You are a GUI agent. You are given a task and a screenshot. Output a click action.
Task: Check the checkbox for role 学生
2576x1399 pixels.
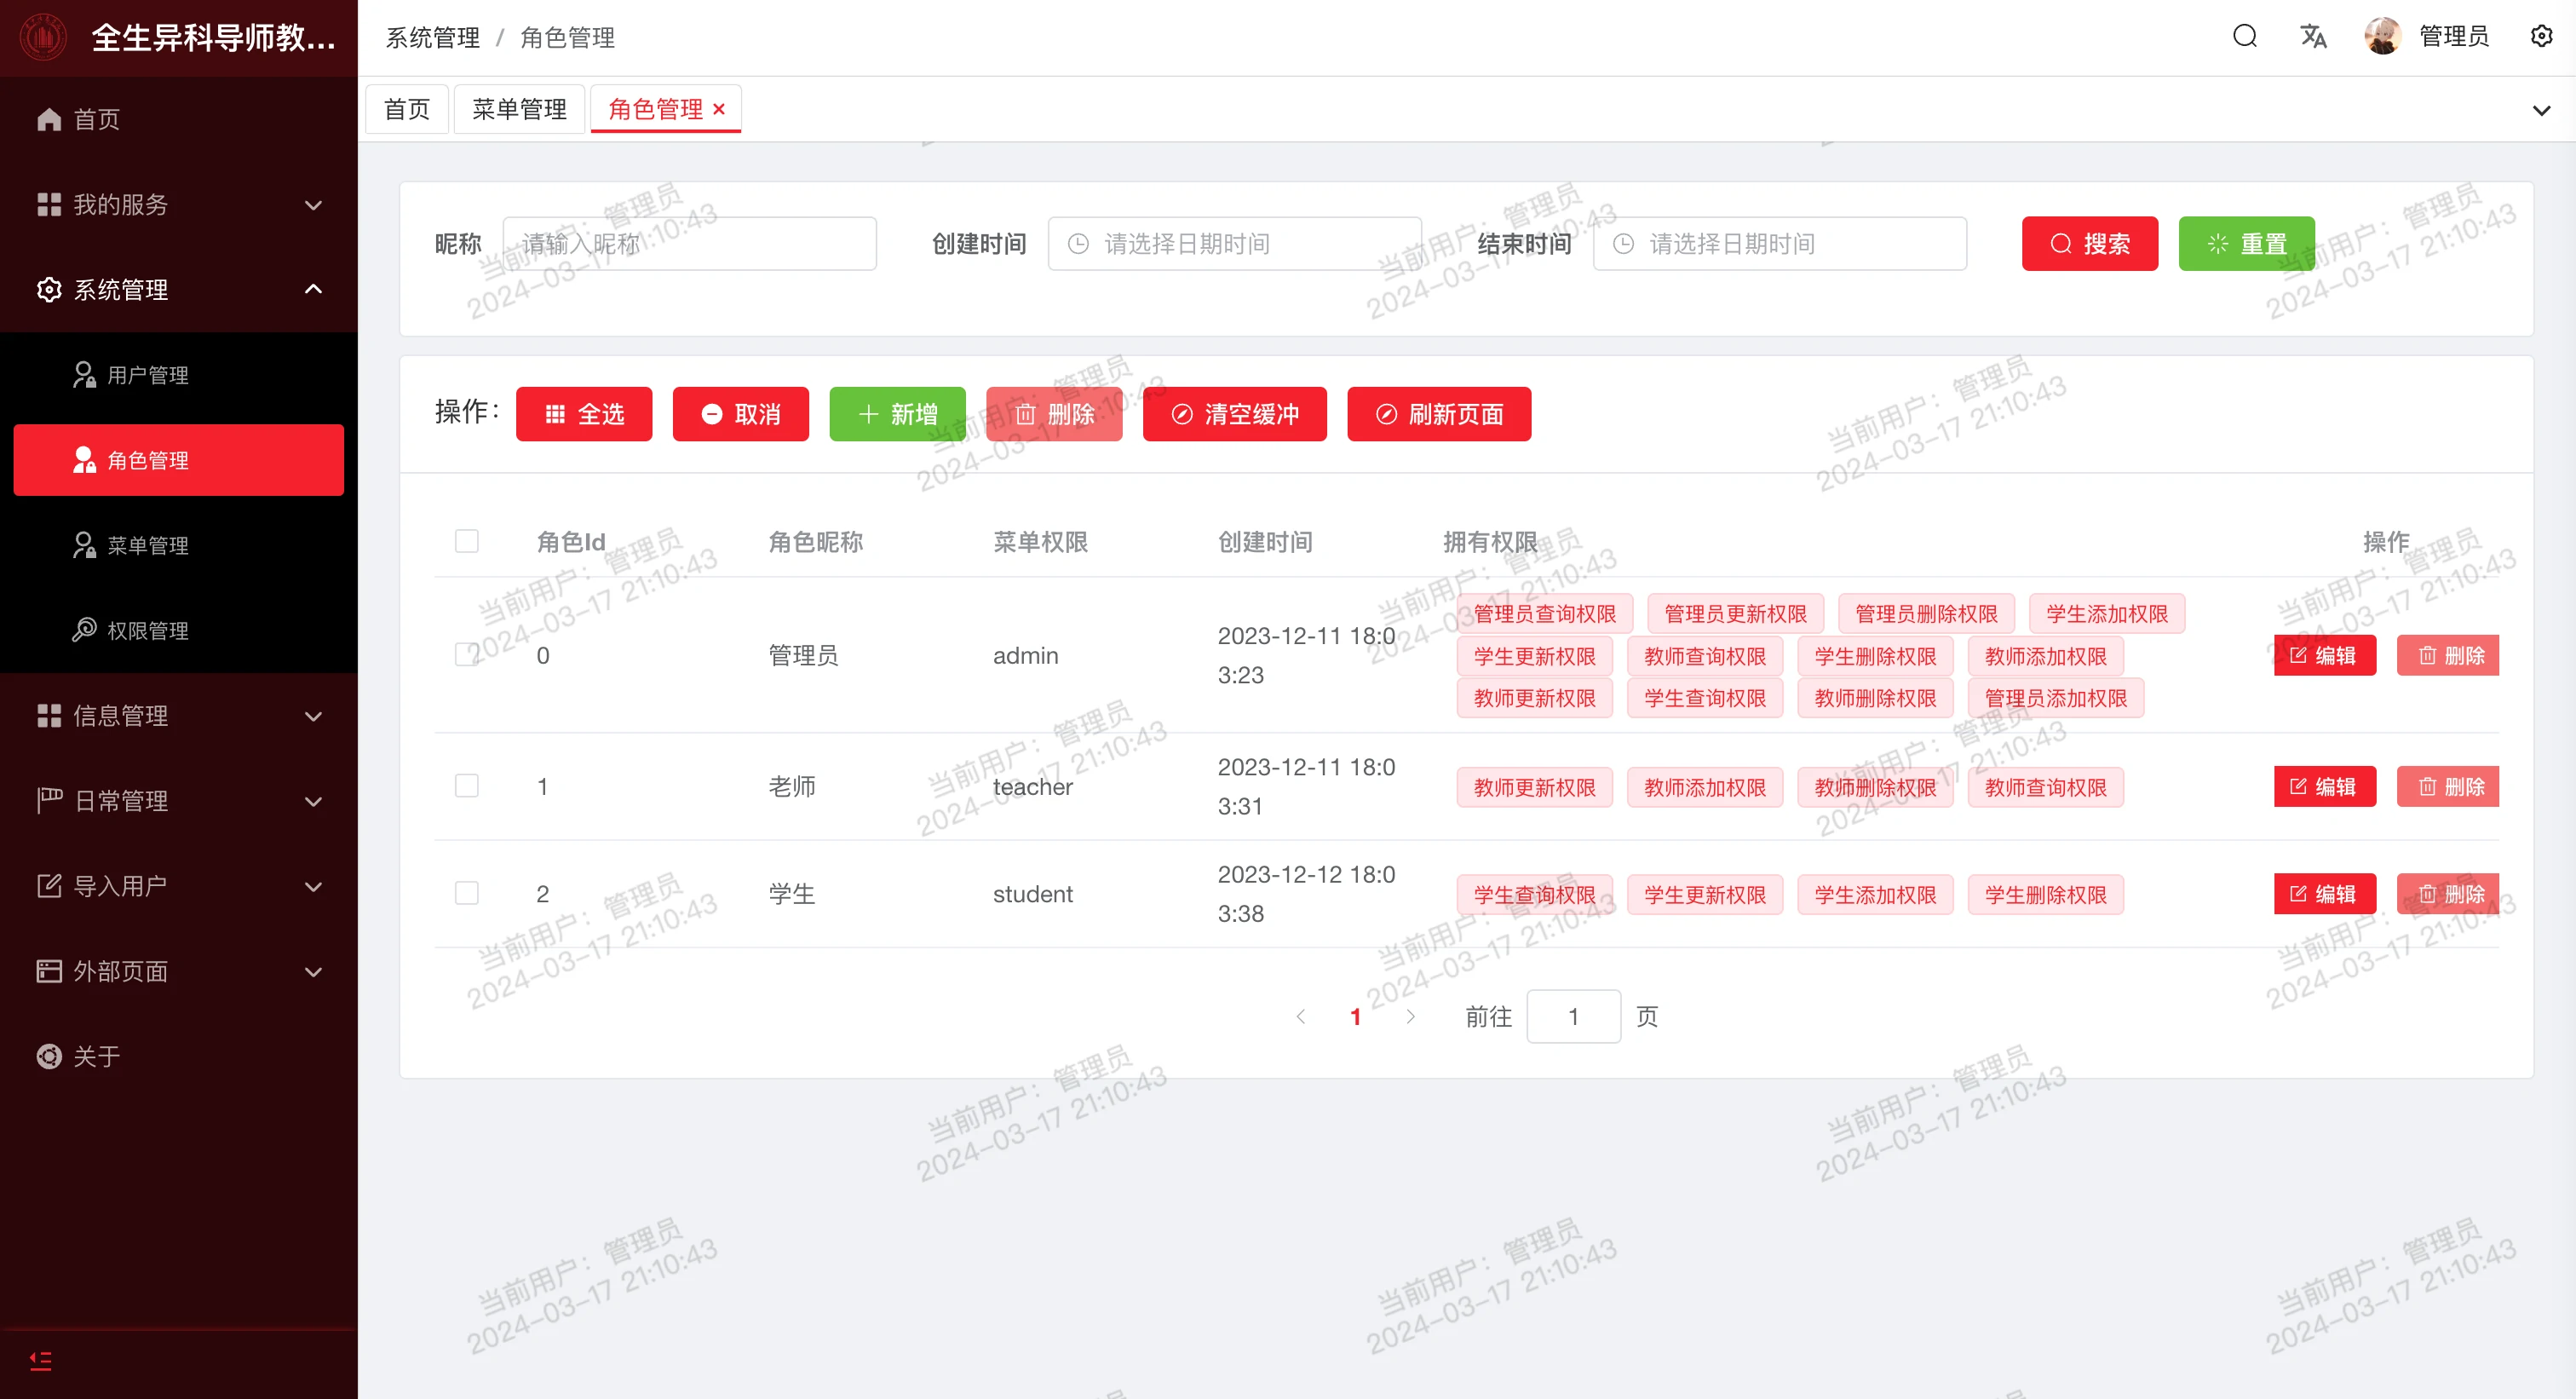tap(467, 893)
